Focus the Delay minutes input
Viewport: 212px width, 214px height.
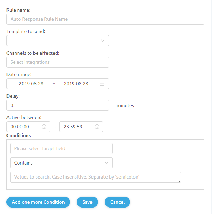[x=57, y=105]
